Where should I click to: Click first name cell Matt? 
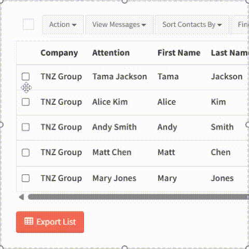click(167, 153)
